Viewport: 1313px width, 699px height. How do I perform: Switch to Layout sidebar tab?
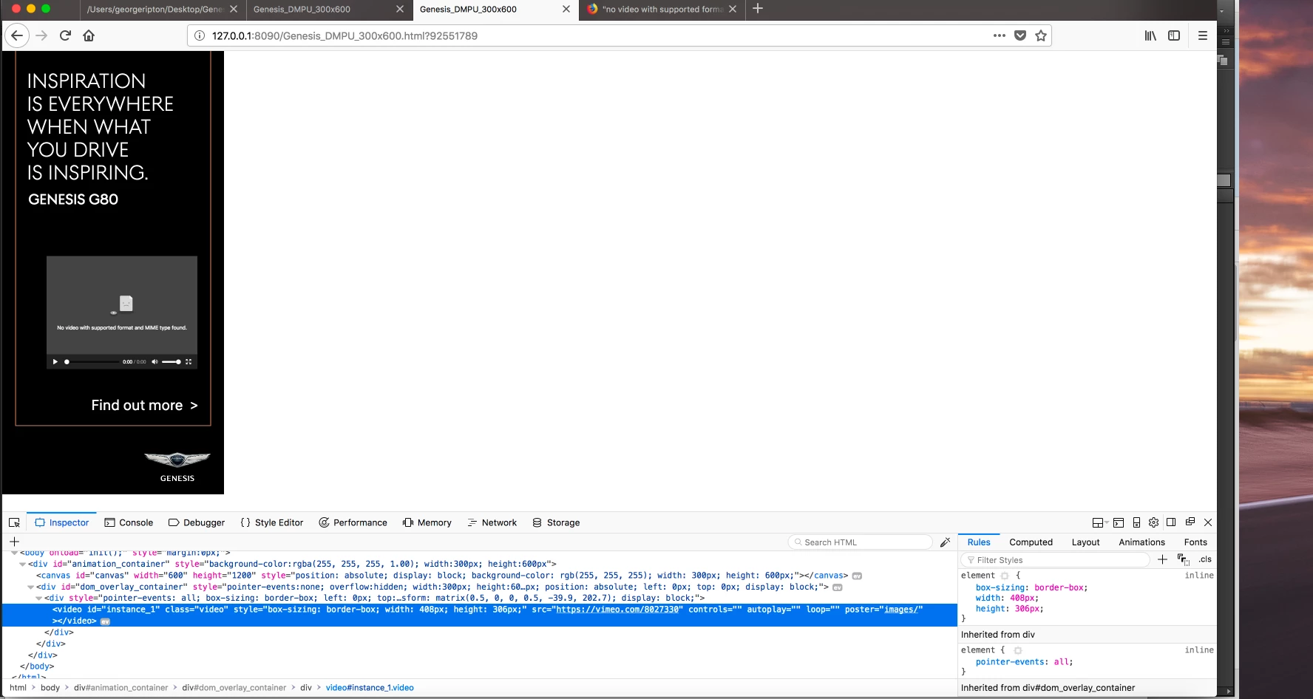pyautogui.click(x=1085, y=542)
